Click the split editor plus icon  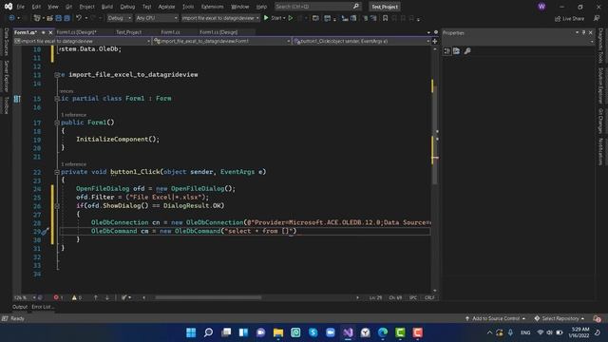pyautogui.click(x=435, y=41)
